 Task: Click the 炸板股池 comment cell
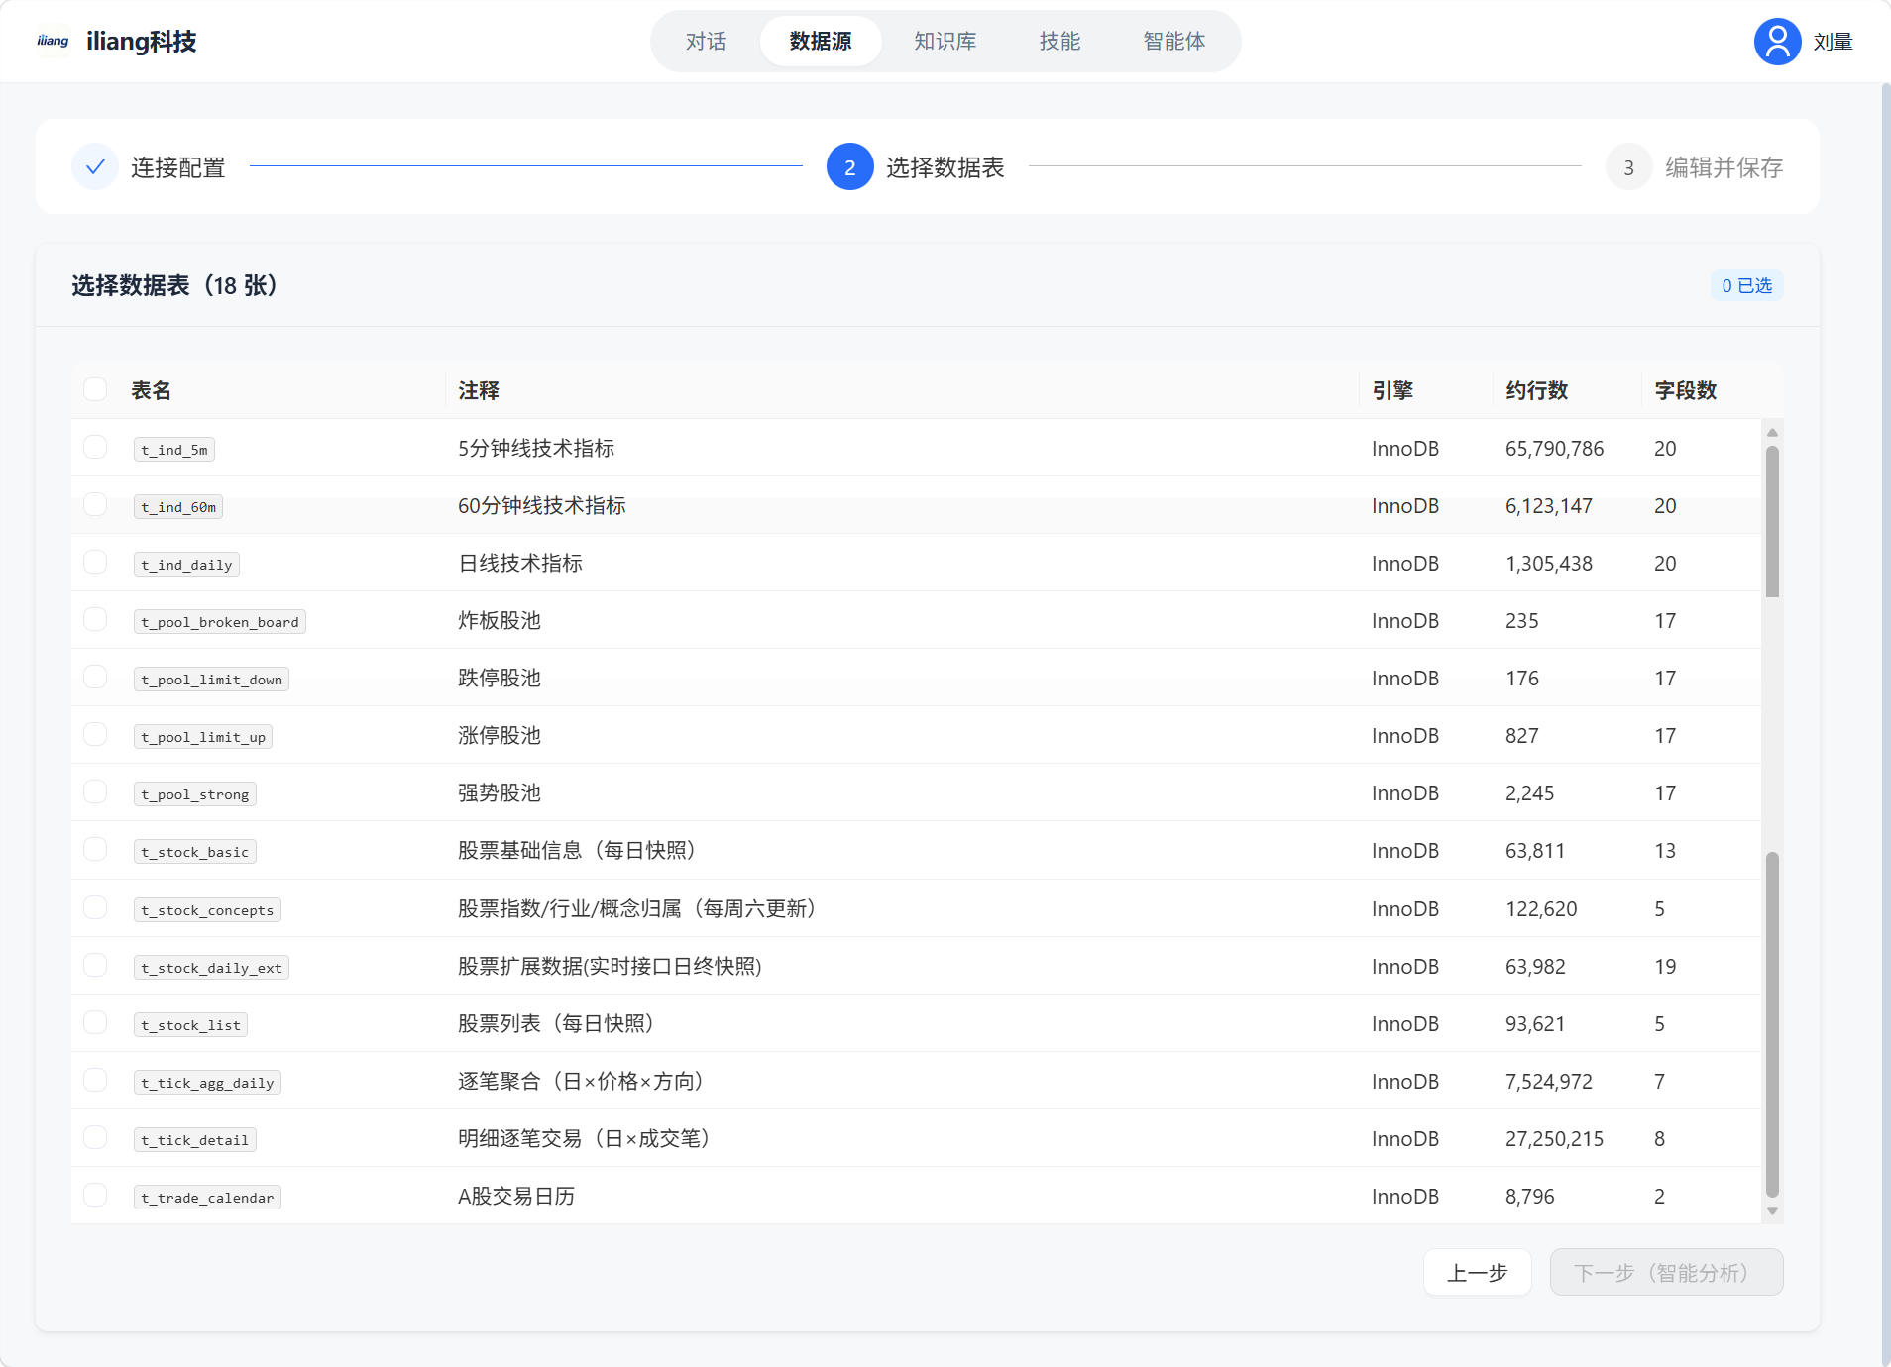coord(499,620)
